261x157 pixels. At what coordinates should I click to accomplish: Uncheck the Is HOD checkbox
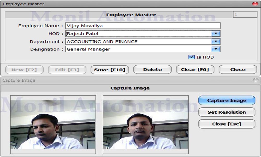click(191, 57)
